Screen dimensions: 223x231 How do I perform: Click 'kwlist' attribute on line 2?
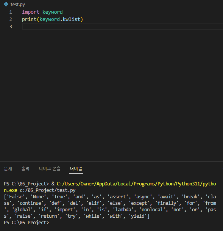point(72,19)
